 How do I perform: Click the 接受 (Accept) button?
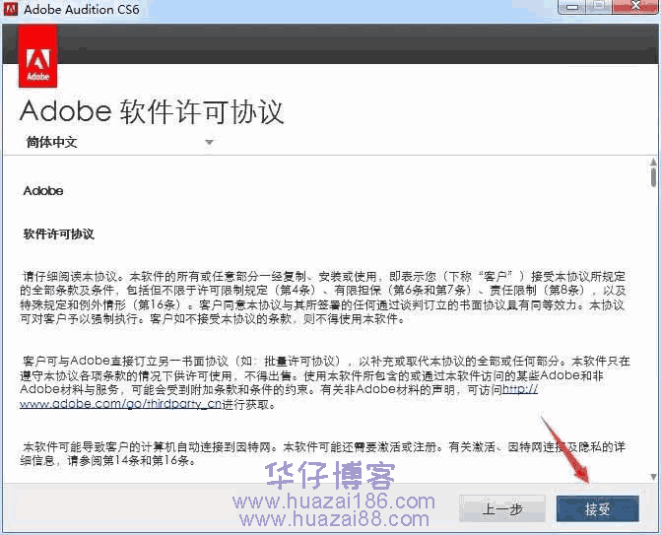pos(597,508)
